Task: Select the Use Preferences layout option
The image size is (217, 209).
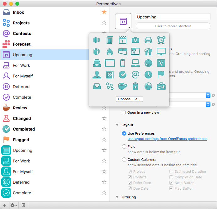Action: coord(124,133)
